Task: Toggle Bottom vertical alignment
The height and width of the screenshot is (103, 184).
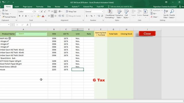Action: click(55, 11)
